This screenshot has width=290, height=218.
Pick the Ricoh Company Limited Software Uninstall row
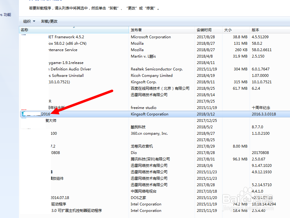pos(155,75)
